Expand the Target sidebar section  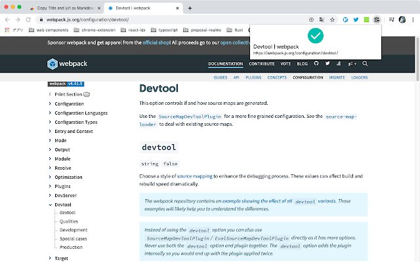click(x=50, y=258)
